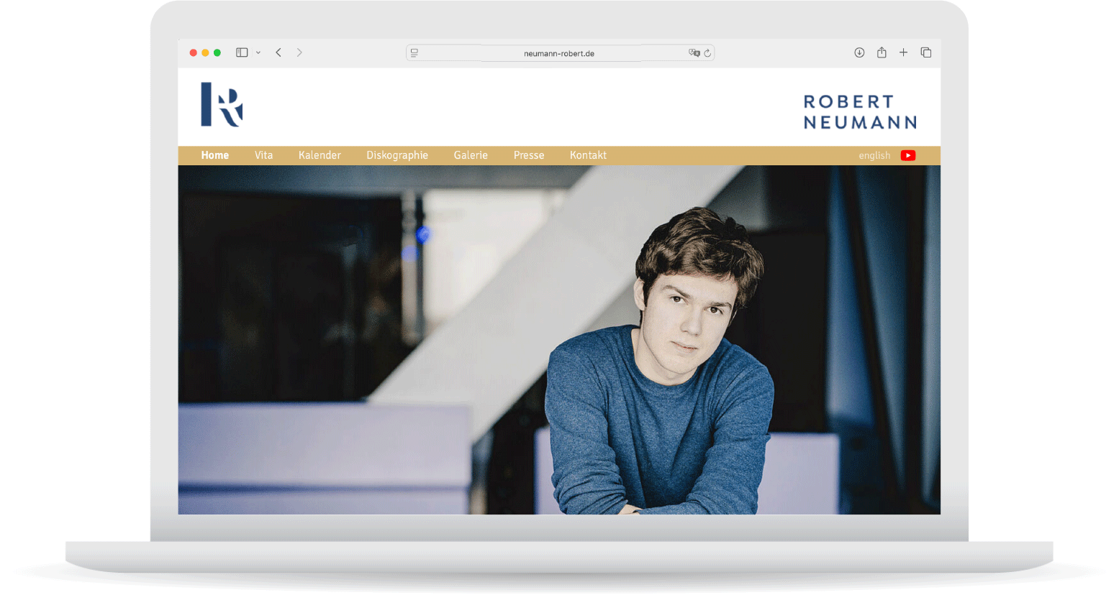Click the RN monogram logo
The width and height of the screenshot is (1119, 595).
[x=221, y=105]
